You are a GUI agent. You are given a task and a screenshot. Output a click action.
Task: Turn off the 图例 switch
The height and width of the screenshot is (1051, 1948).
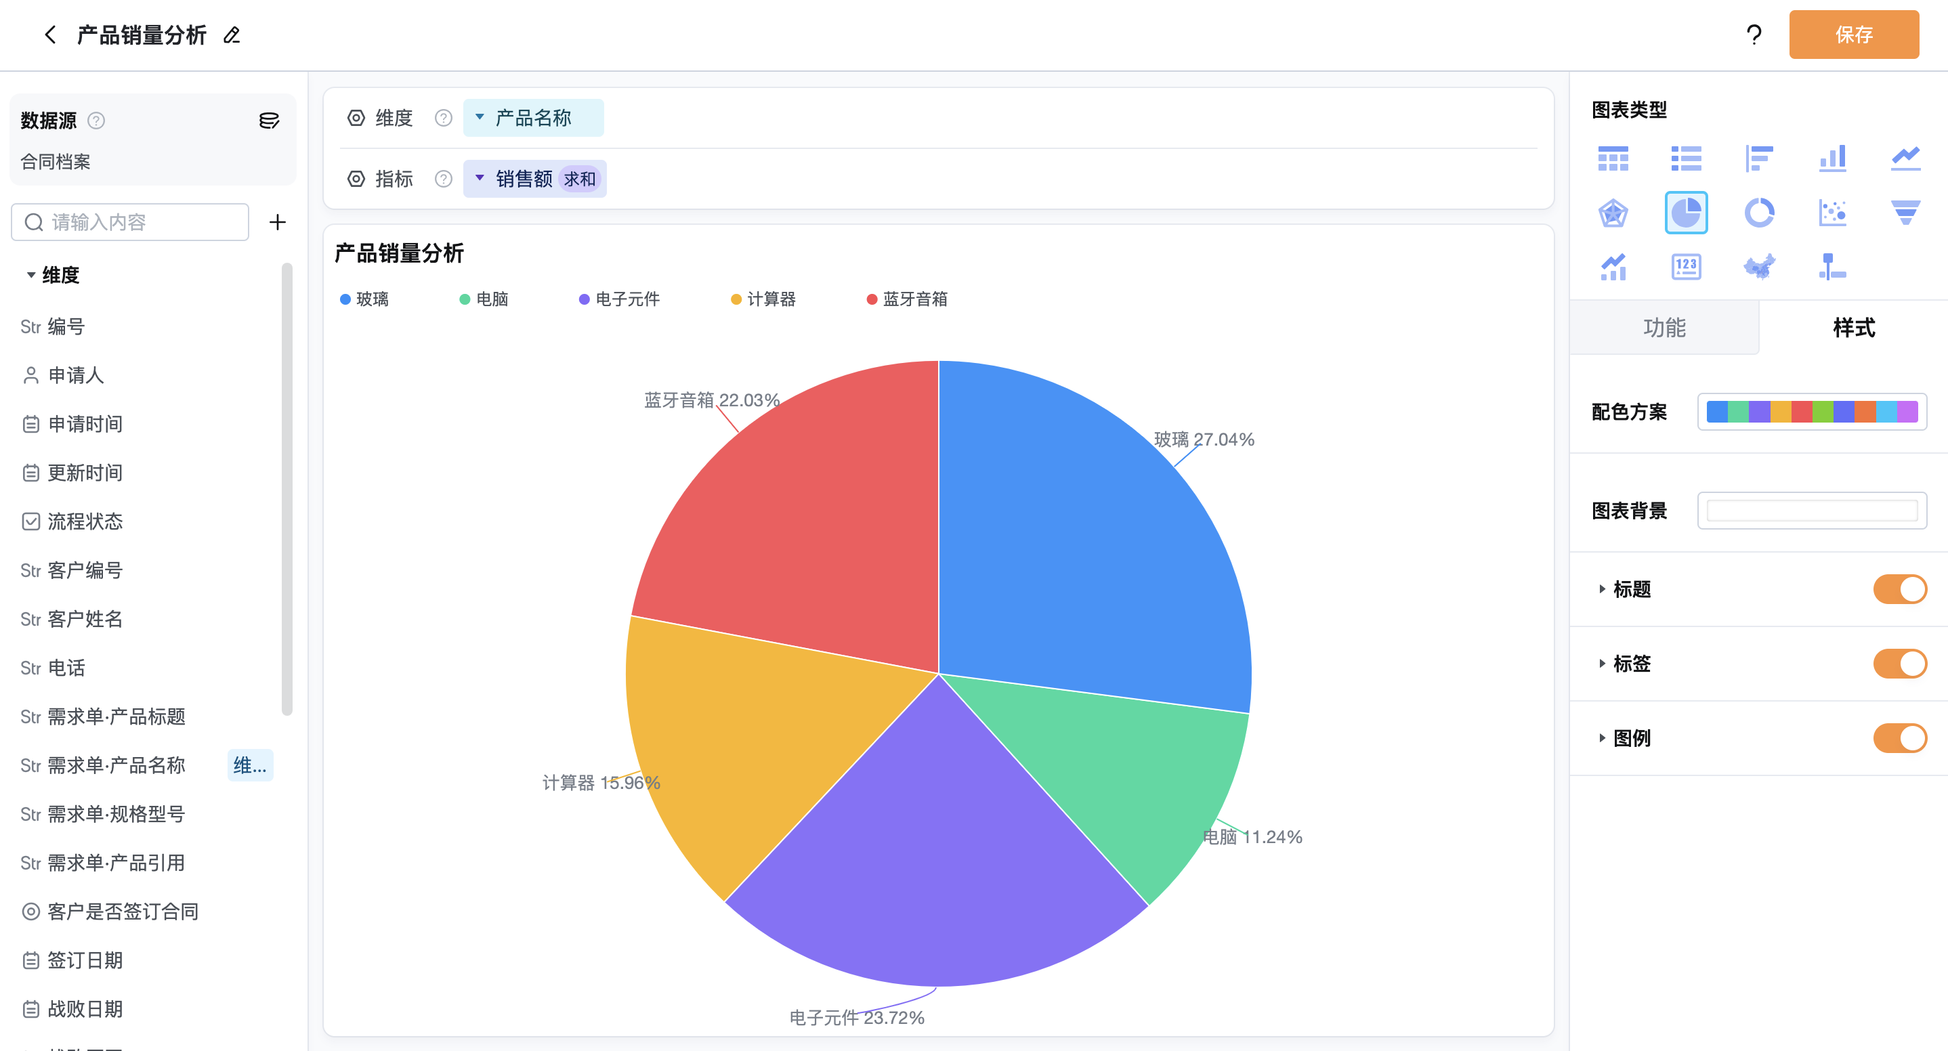(x=1900, y=738)
